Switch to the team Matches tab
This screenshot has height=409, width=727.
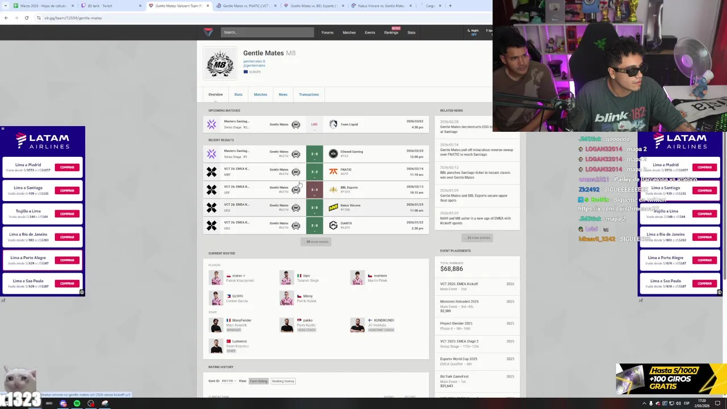coord(260,94)
